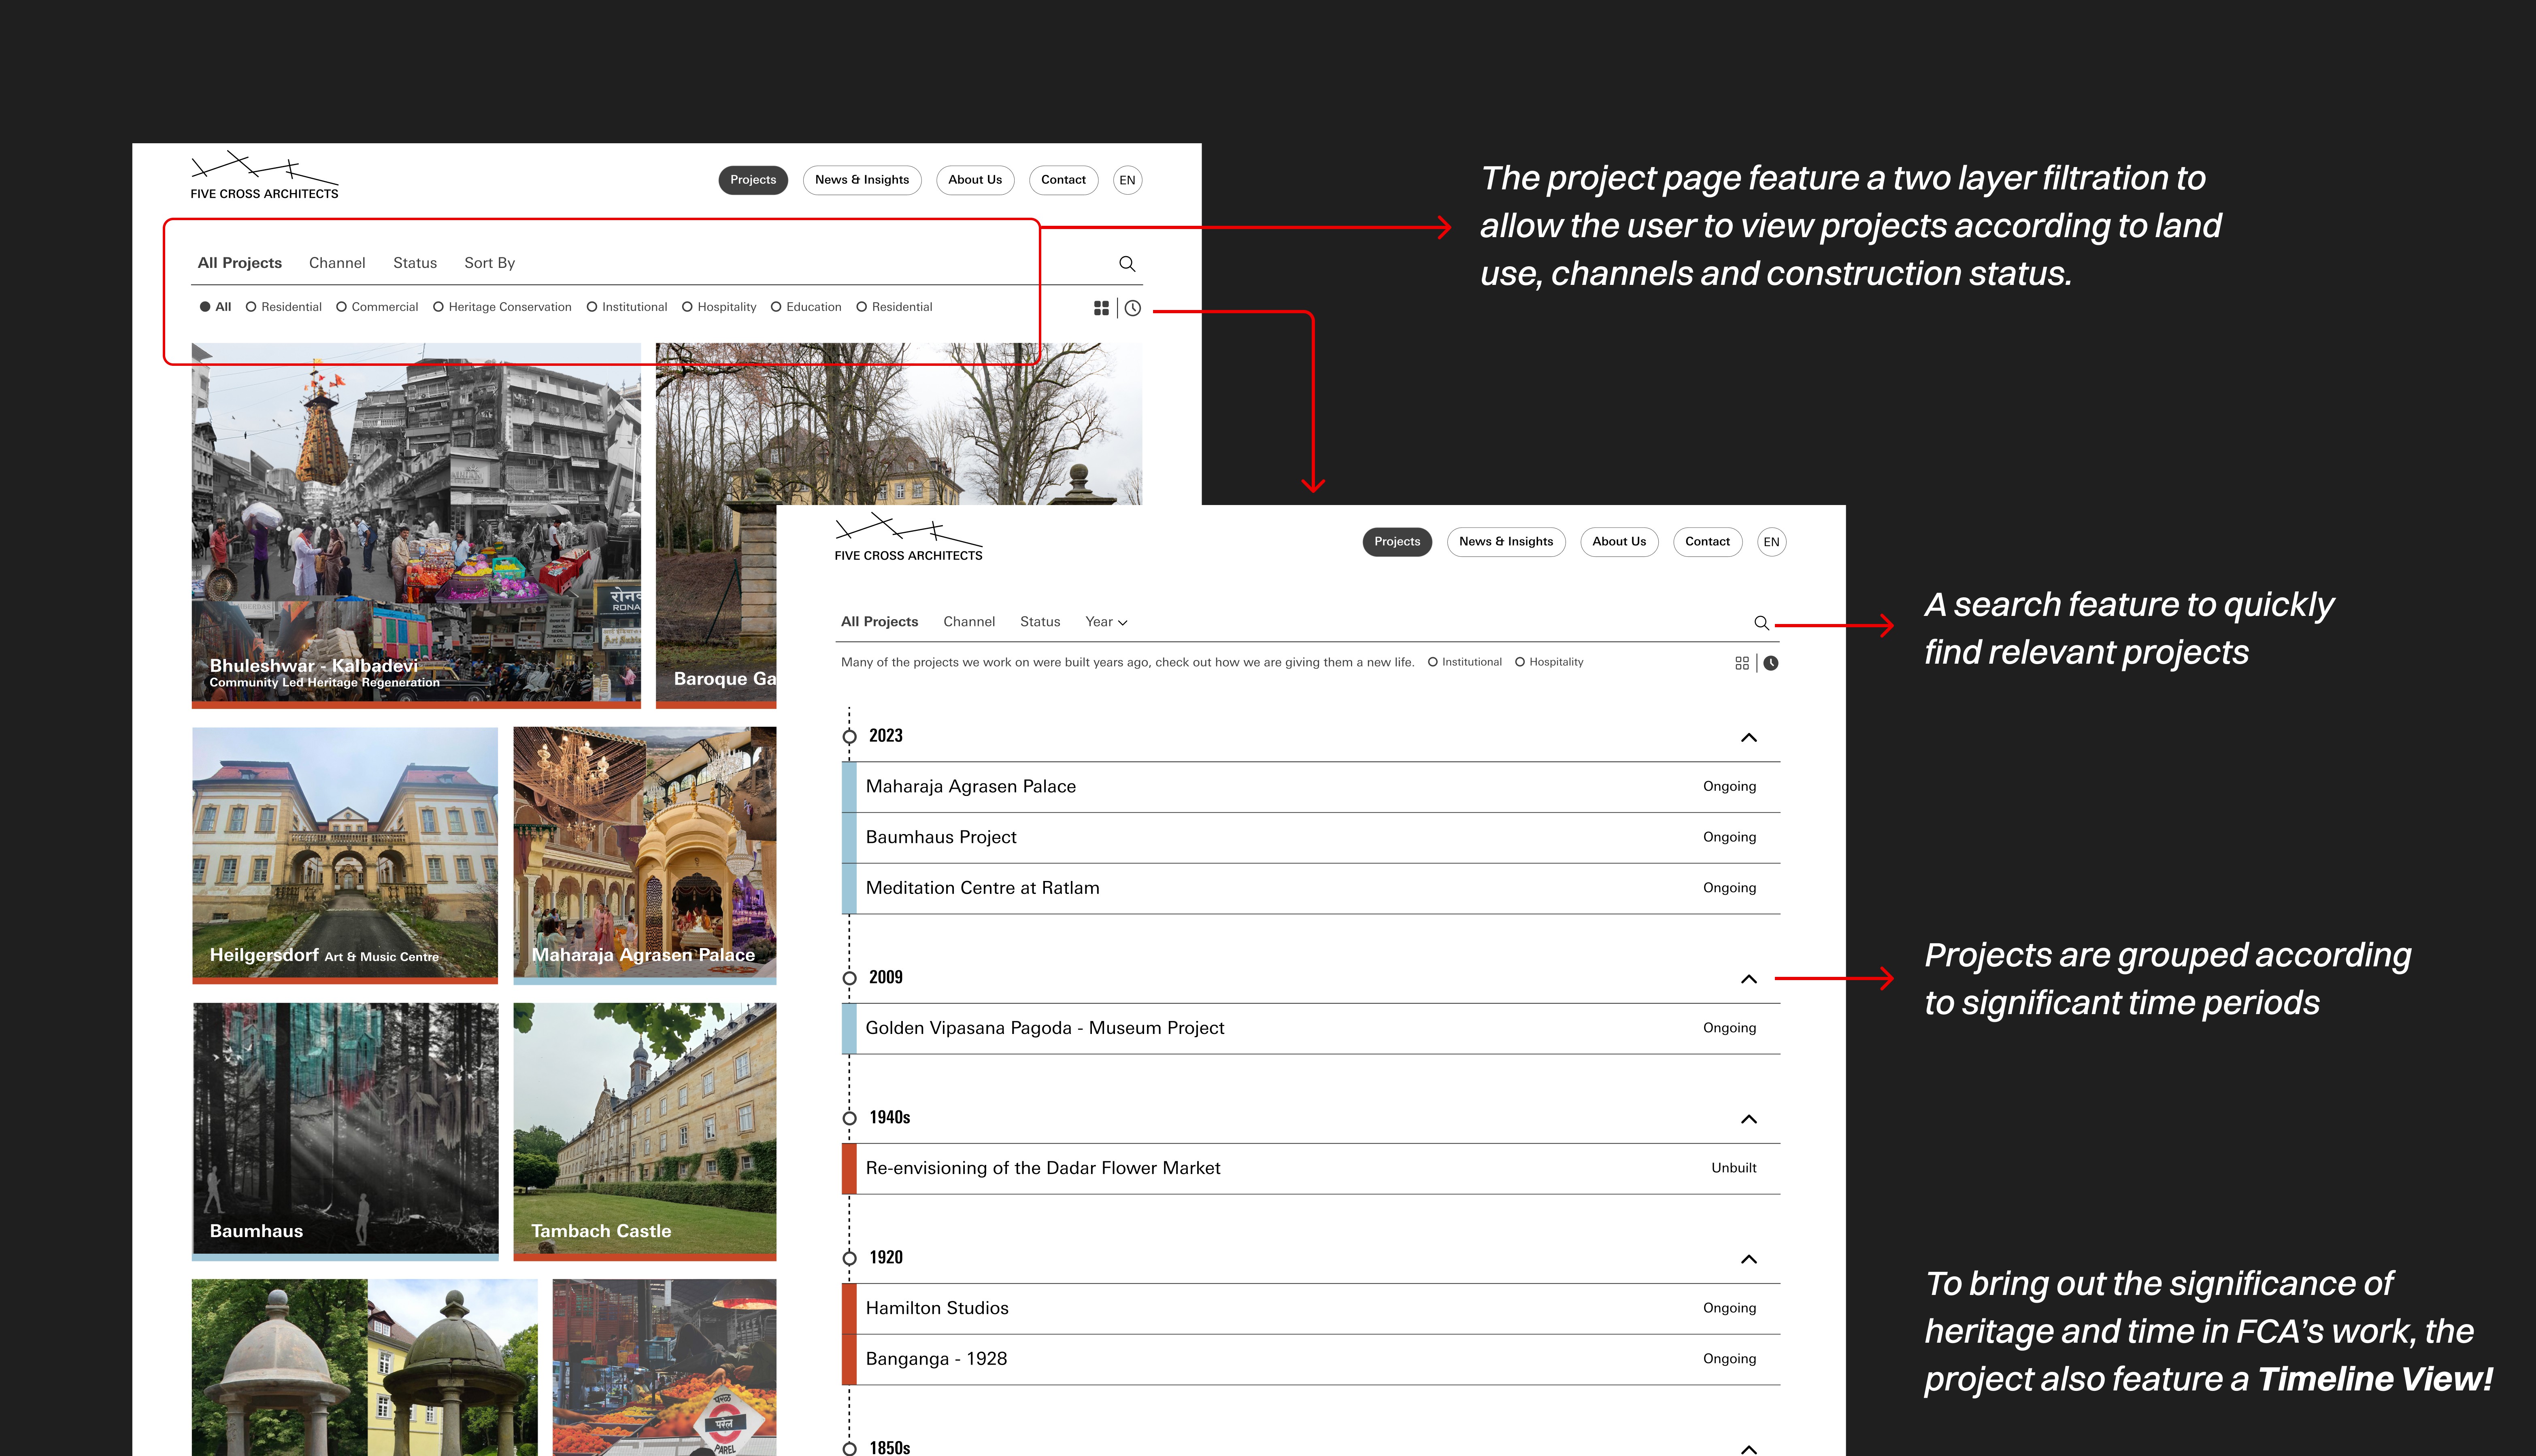This screenshot has width=2536, height=1456.
Task: Click the search icon on the timeline view page
Action: click(x=1762, y=623)
